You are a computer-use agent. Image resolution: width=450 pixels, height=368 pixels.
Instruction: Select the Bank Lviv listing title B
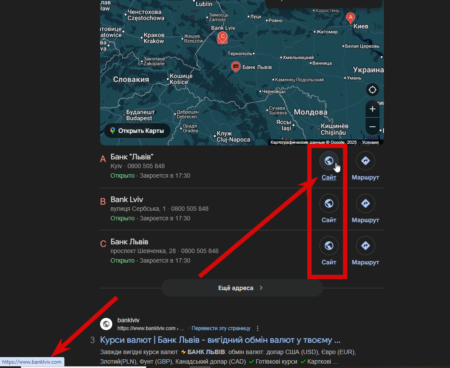pyautogui.click(x=127, y=199)
